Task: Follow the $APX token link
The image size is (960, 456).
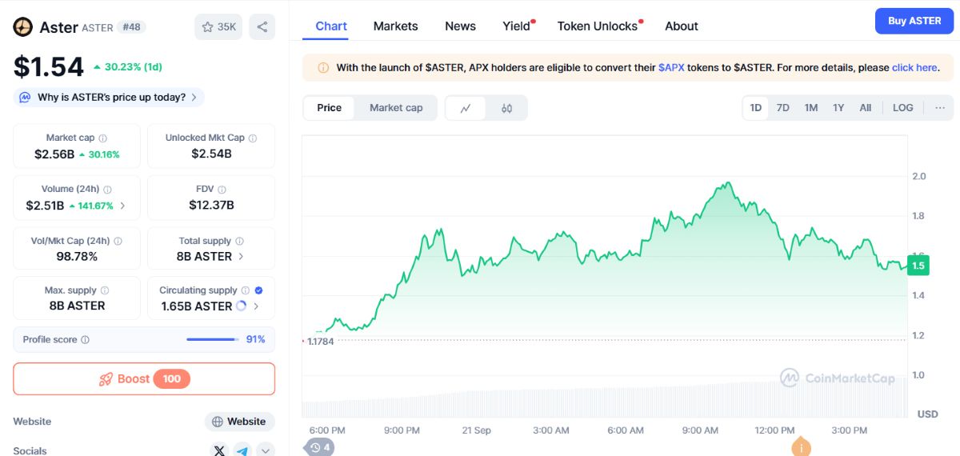Action: tap(671, 68)
